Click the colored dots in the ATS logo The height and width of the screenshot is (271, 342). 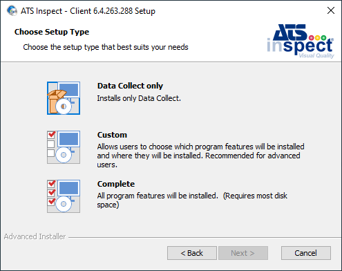(x=318, y=37)
